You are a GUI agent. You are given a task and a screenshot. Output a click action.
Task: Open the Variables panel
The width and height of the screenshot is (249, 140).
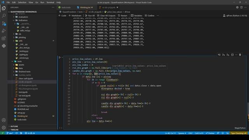[137, 16]
